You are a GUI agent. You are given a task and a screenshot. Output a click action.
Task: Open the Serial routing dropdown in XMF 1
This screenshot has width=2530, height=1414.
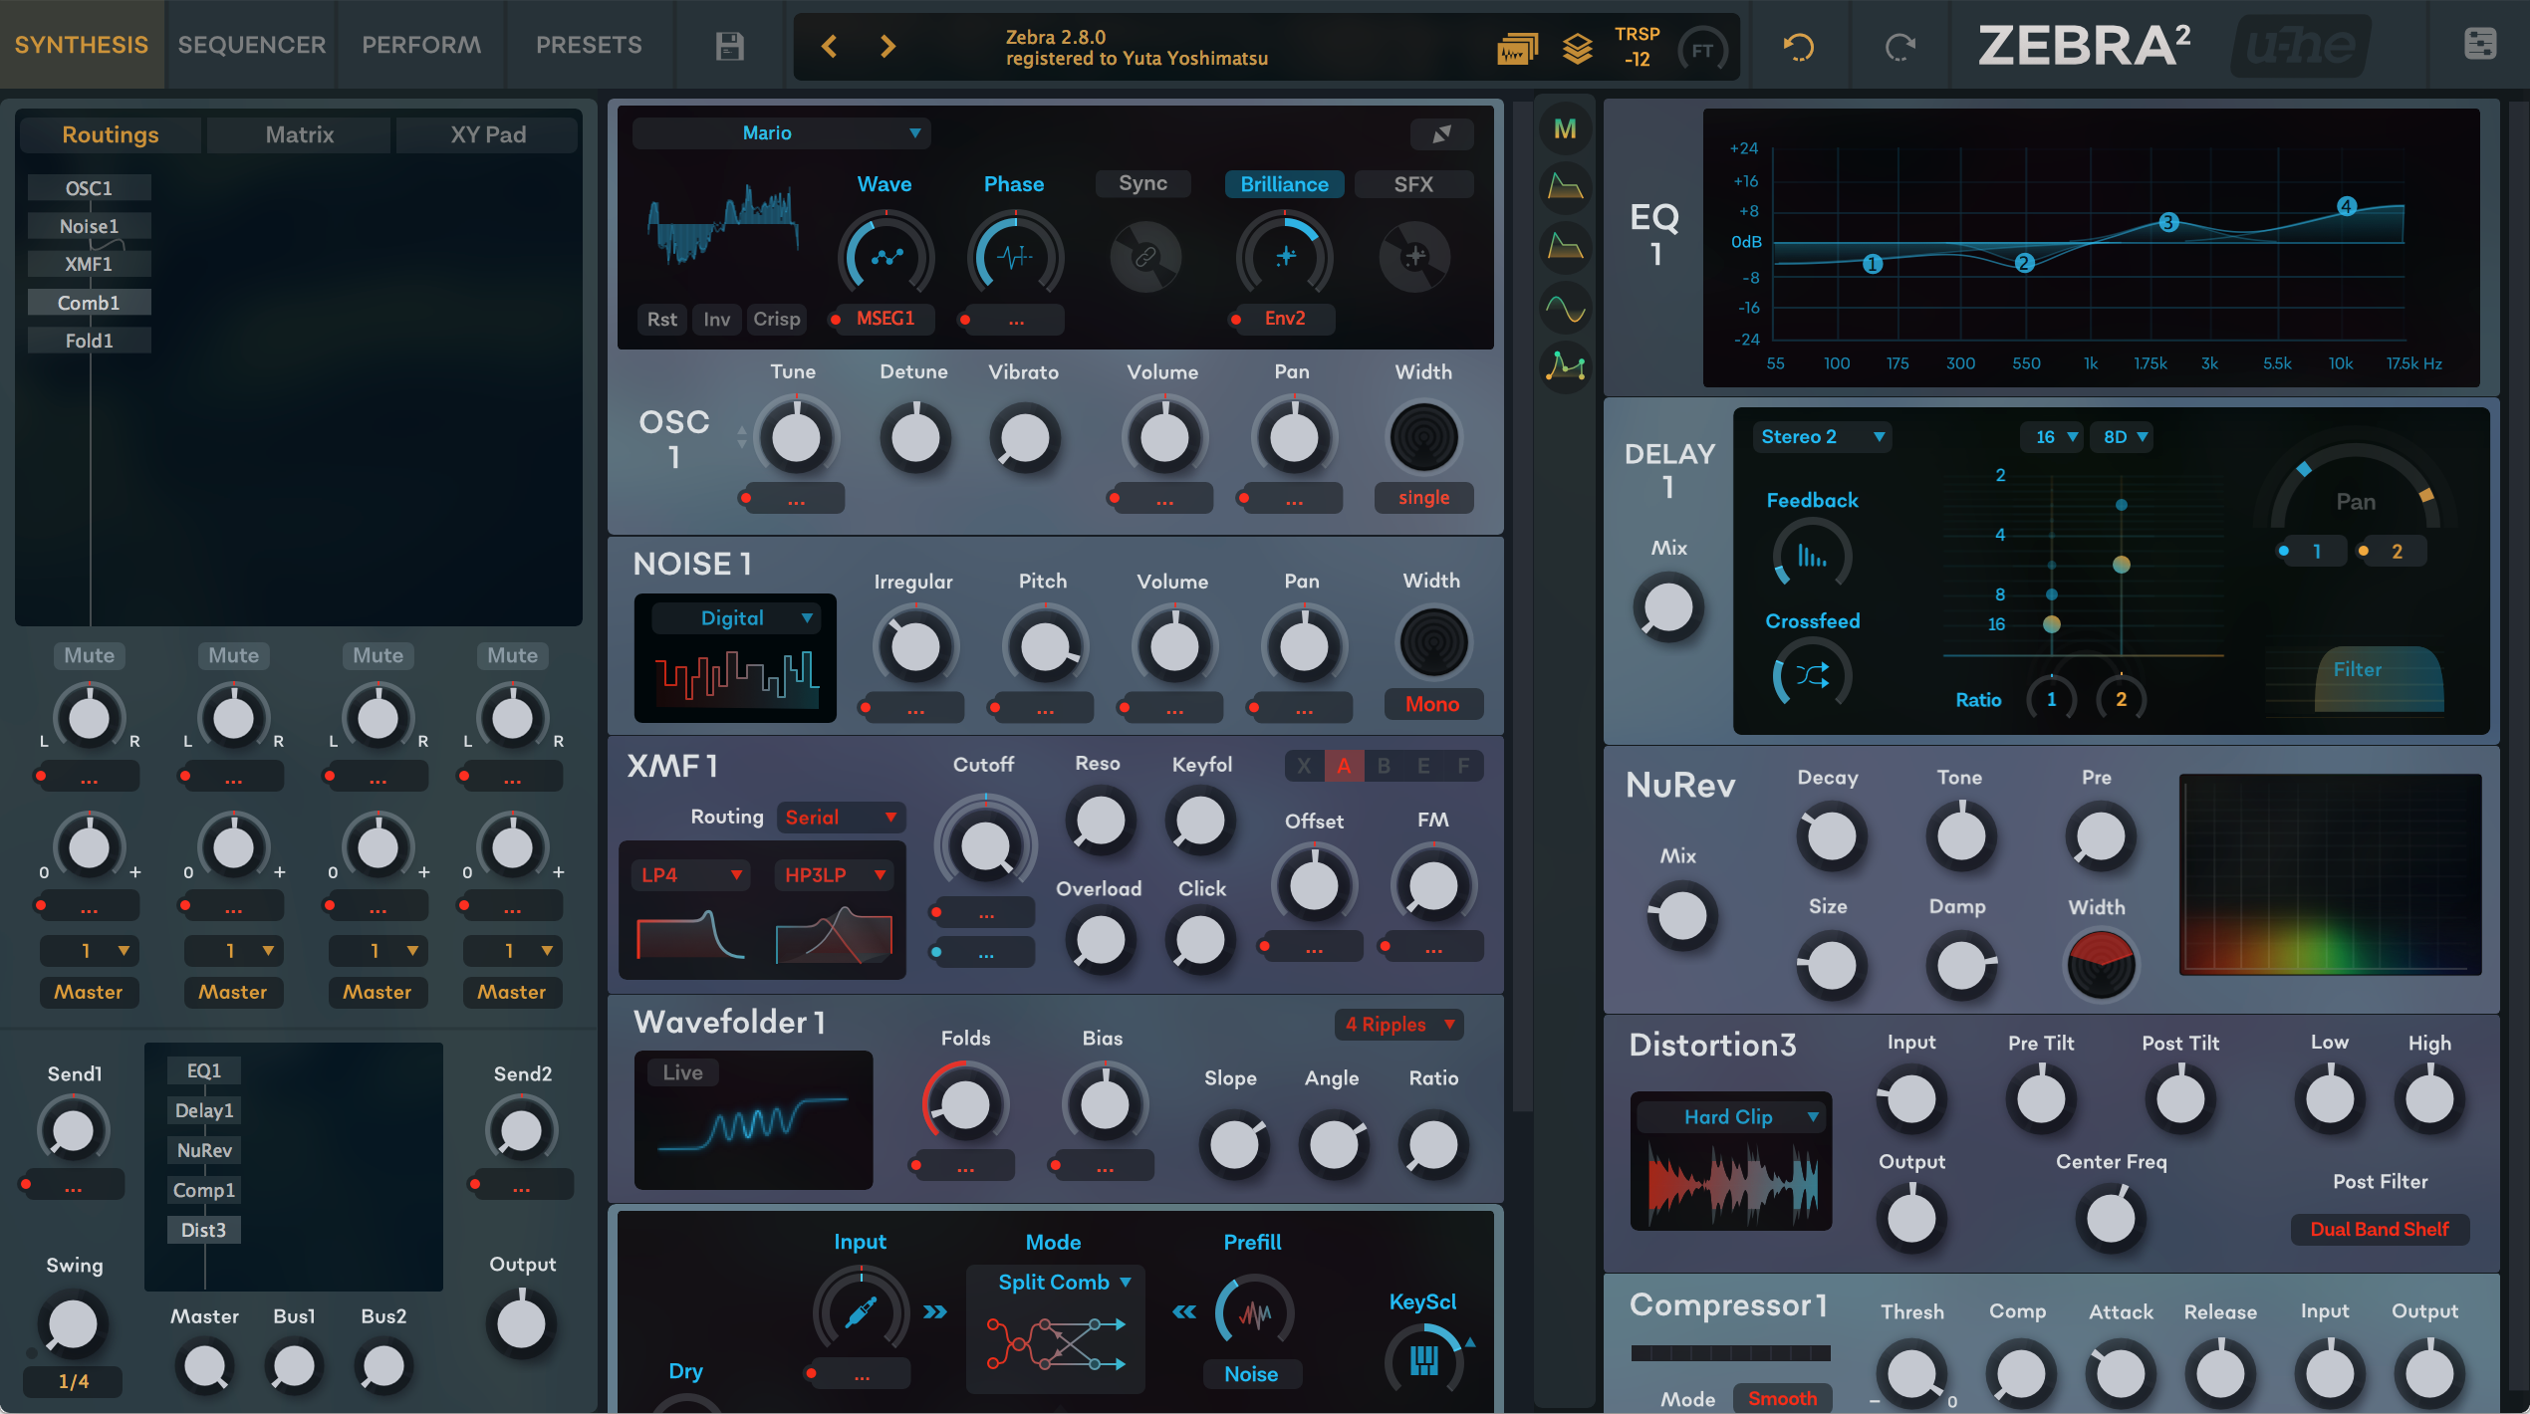click(841, 818)
